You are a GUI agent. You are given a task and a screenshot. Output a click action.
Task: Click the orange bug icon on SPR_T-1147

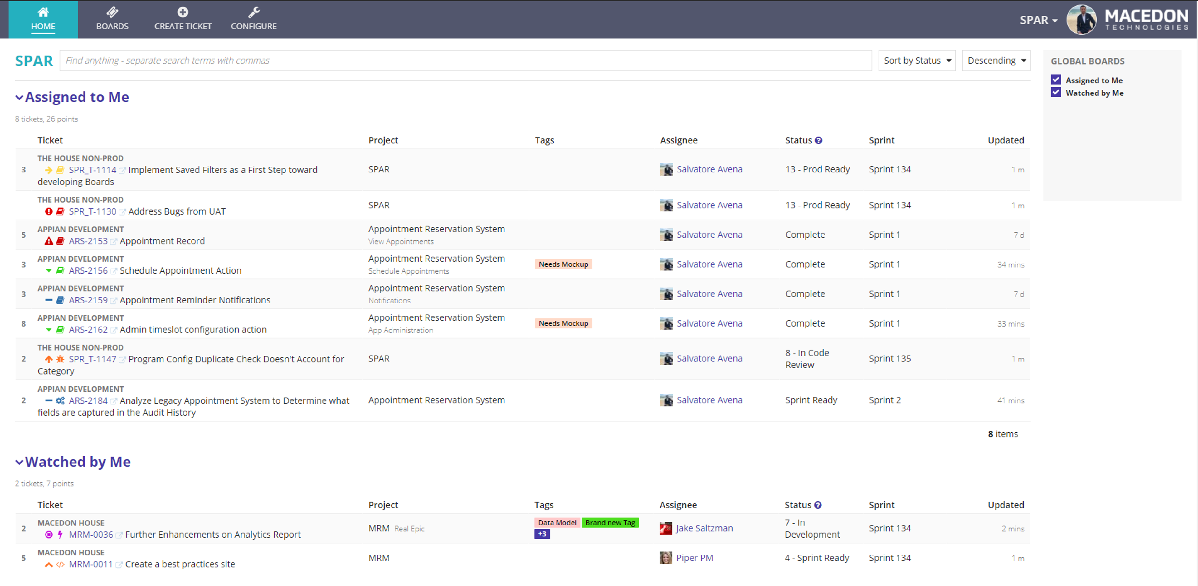tap(60, 359)
